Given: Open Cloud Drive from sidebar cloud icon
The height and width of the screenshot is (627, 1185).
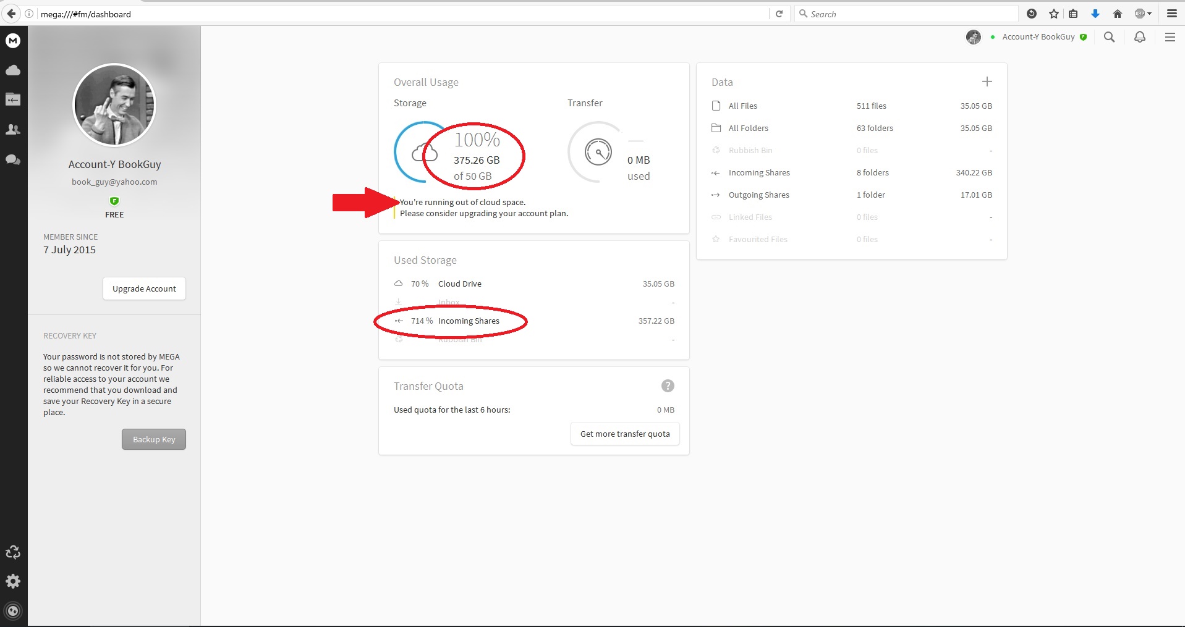Looking at the screenshot, I should (x=13, y=70).
